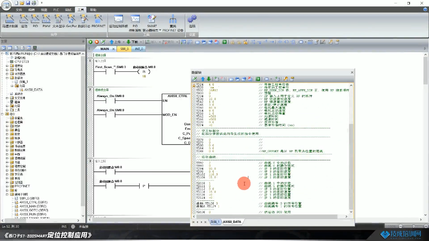The image size is (429, 241).
Task: Open the PID wizard in 向导 group
Action: pyautogui.click(x=35, y=21)
